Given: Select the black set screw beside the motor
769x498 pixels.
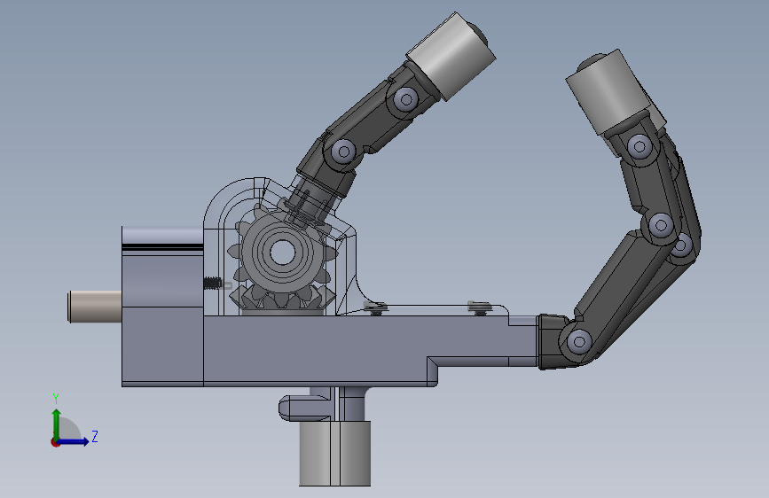Looking at the screenshot, I should pos(212,283).
